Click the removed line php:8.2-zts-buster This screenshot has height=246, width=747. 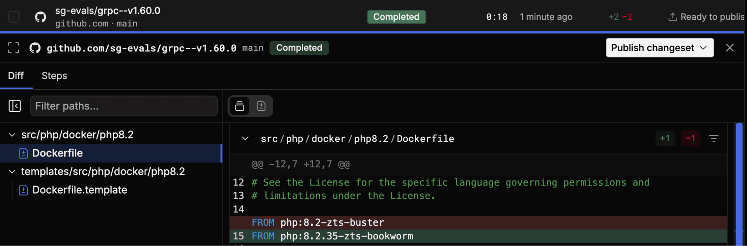(478, 223)
